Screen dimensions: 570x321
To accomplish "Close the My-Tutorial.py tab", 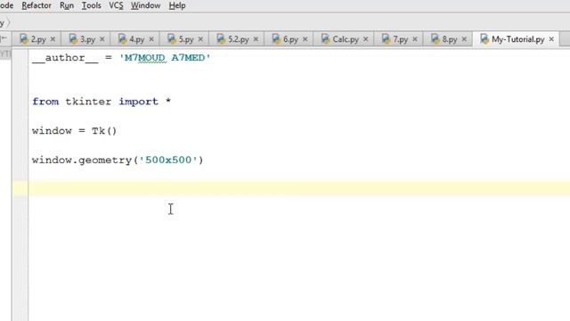I will [x=551, y=39].
